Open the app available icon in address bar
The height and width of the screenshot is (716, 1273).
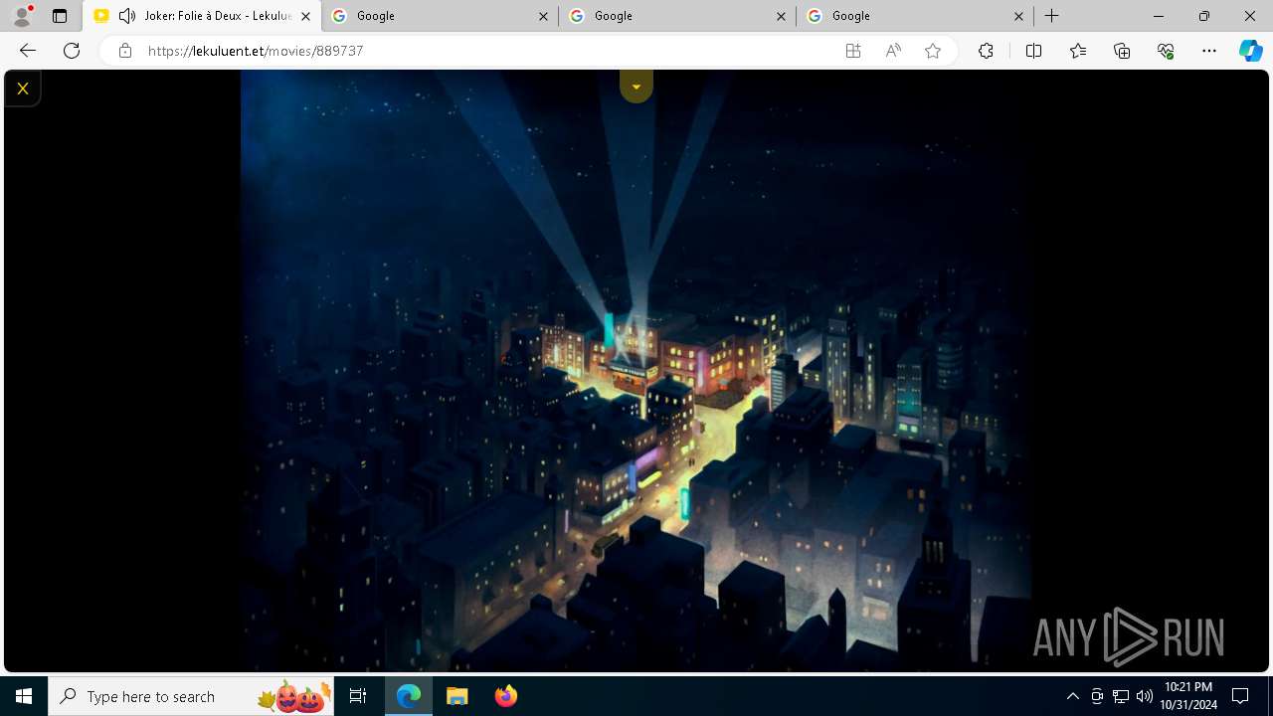tap(853, 51)
